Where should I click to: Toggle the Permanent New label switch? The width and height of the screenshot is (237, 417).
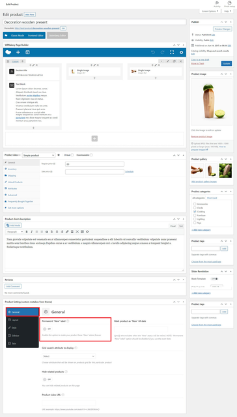48,329
